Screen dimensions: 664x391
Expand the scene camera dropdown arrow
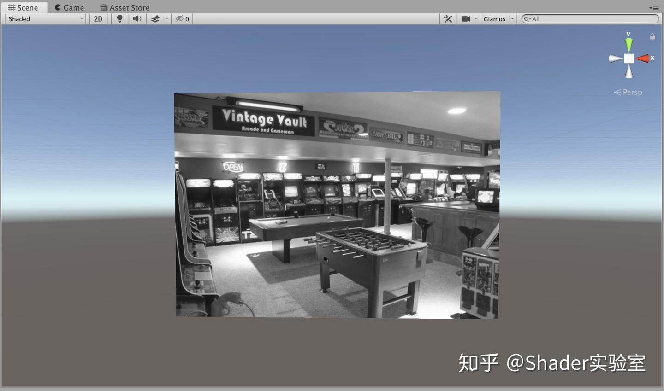476,19
